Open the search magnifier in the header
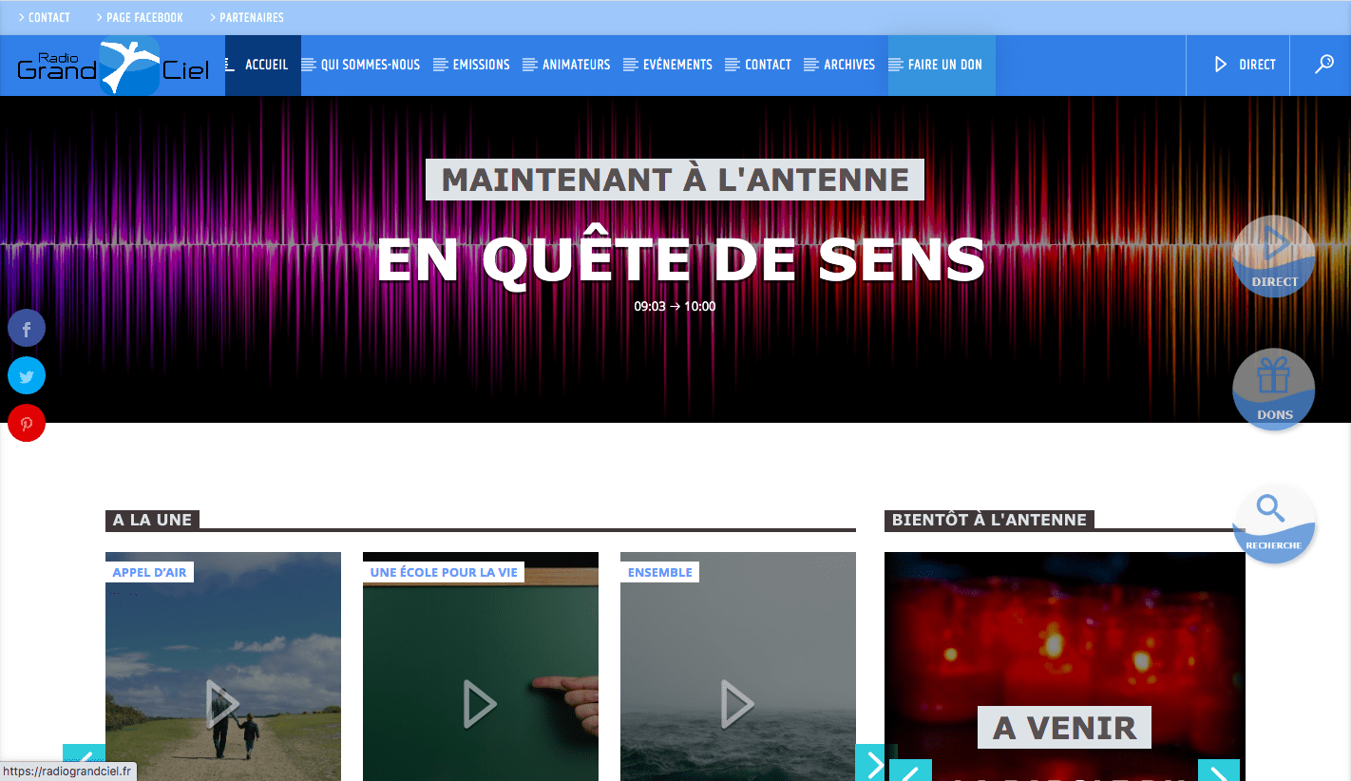1351x781 pixels. 1323,65
